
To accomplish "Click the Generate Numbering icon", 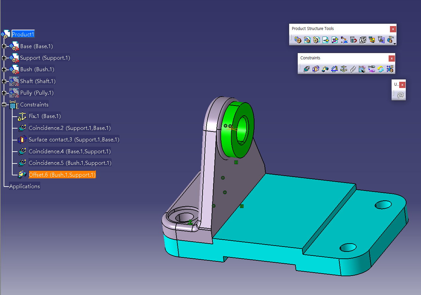I will click(363, 40).
